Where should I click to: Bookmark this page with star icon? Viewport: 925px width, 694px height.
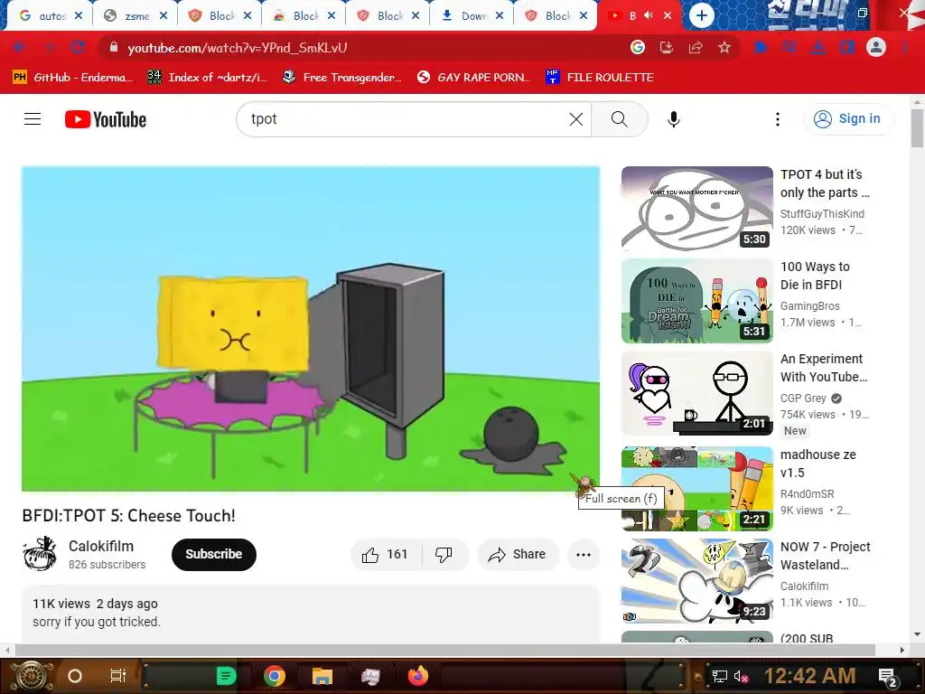724,48
